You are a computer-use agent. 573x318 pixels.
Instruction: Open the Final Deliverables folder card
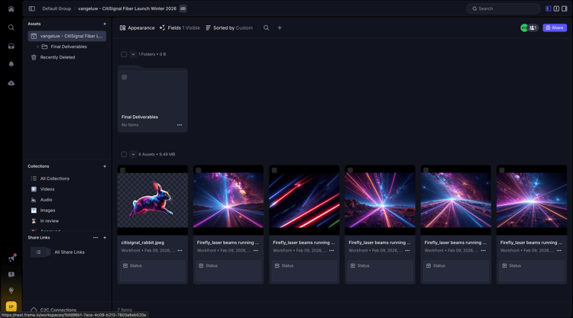pyautogui.click(x=152, y=99)
